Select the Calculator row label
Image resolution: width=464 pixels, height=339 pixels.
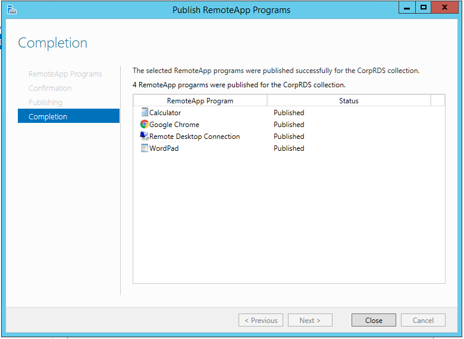165,113
